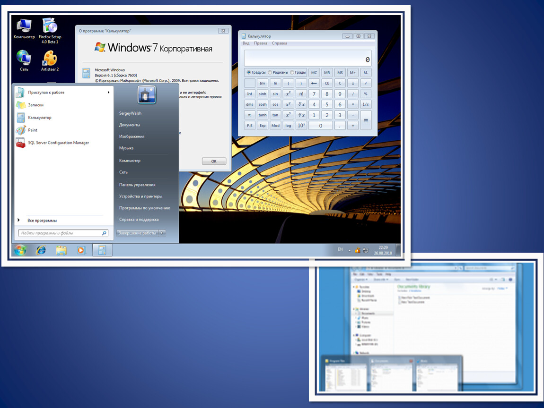Click Завершение работы button
Screen dimensions: 544x408
(138, 233)
